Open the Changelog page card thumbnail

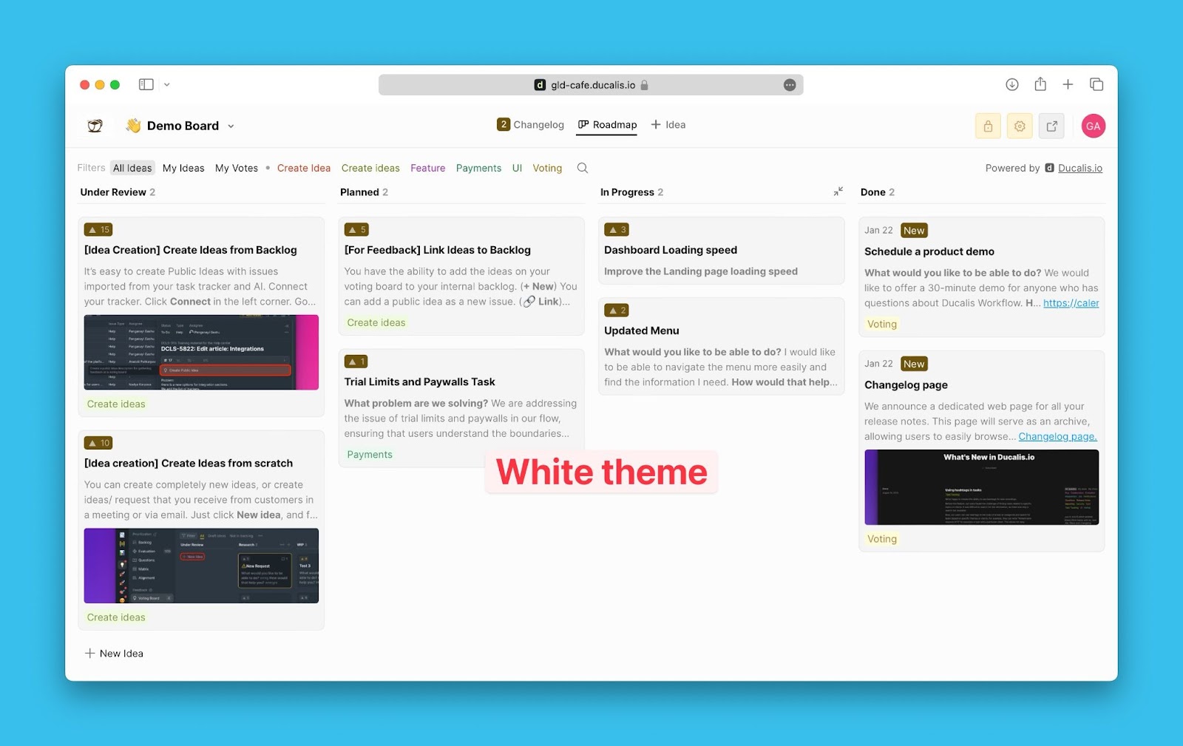(x=981, y=487)
